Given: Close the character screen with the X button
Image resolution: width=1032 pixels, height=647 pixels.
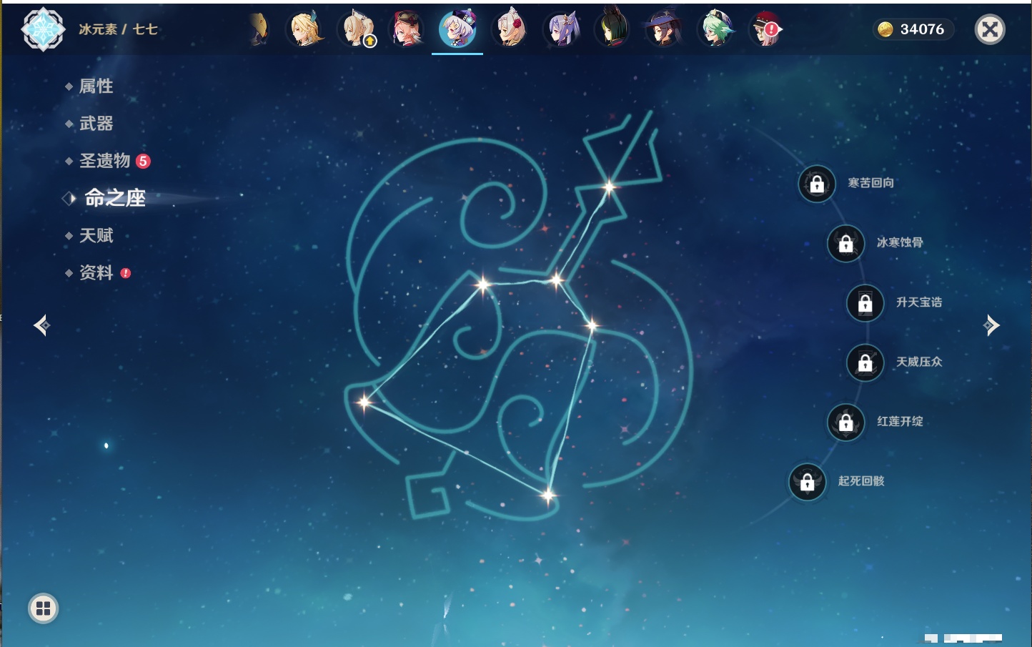Looking at the screenshot, I should pos(990,29).
